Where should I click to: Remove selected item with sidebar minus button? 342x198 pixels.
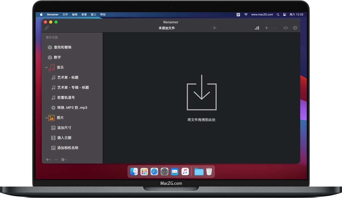tap(56, 159)
